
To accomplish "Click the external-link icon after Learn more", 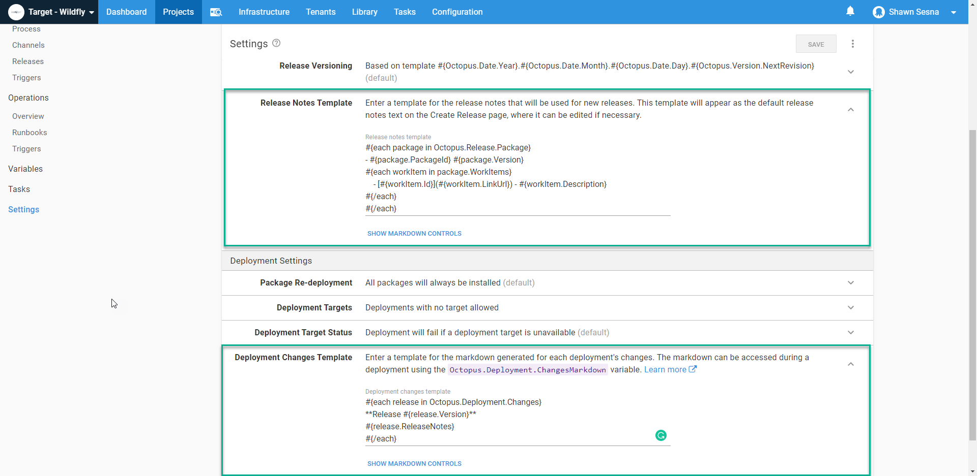I will (x=693, y=369).
